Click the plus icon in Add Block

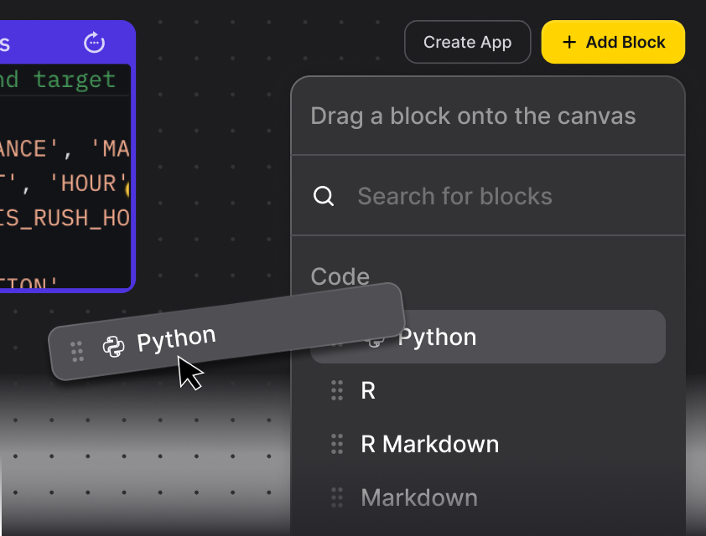[x=569, y=42]
